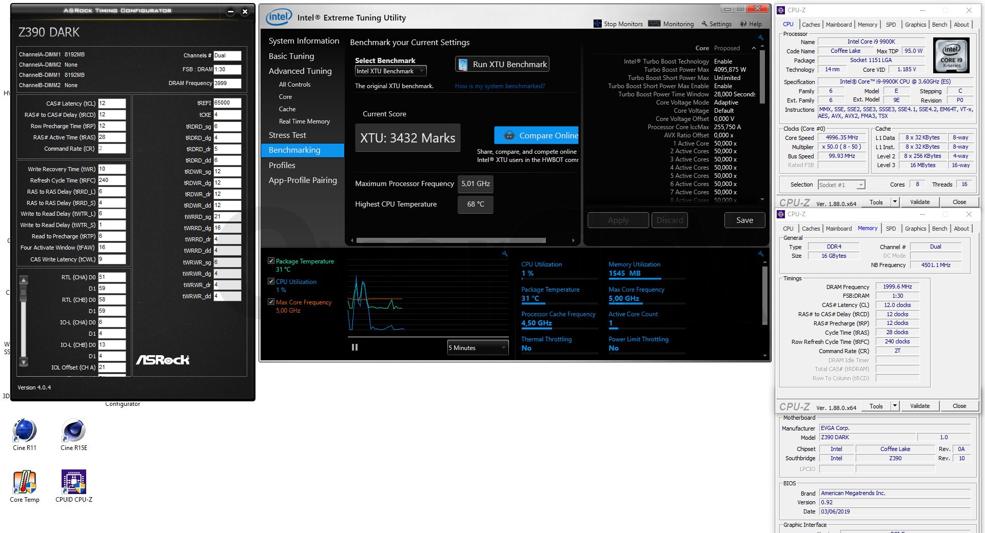The image size is (985, 533).
Task: Open the Cine R15E desktop shortcut
Action: click(x=74, y=435)
